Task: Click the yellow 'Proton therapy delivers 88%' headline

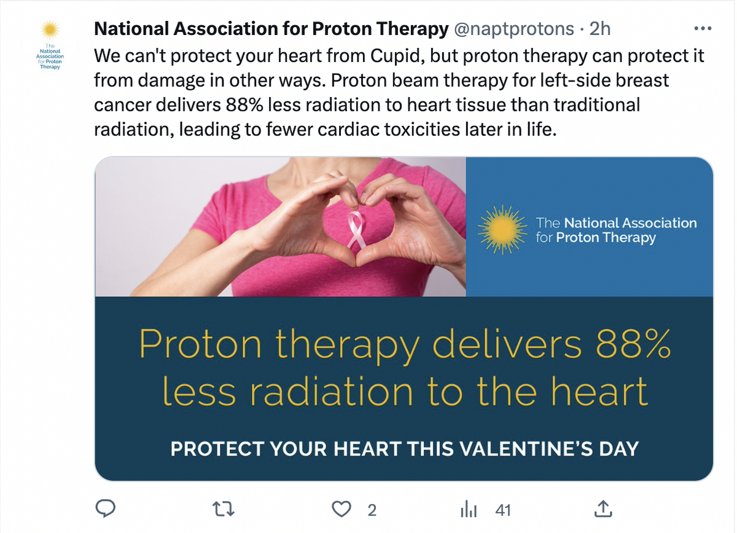Action: [404, 345]
